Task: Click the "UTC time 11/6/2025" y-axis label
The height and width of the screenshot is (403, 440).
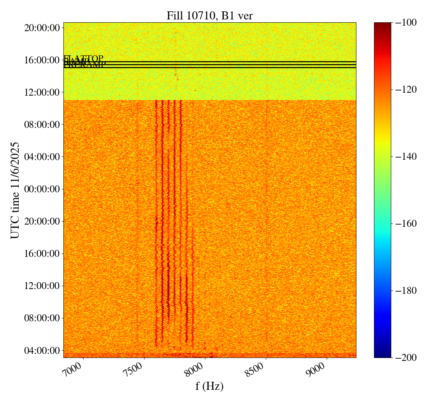Action: click(x=15, y=190)
